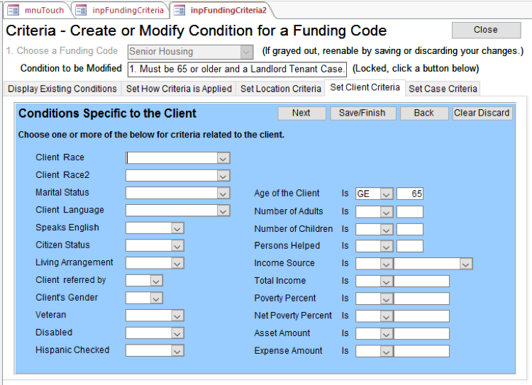Click the inpFundingCriteria form tab icon
Screen dimensions: 532x385
click(81, 10)
